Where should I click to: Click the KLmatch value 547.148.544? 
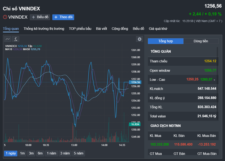click(207, 89)
